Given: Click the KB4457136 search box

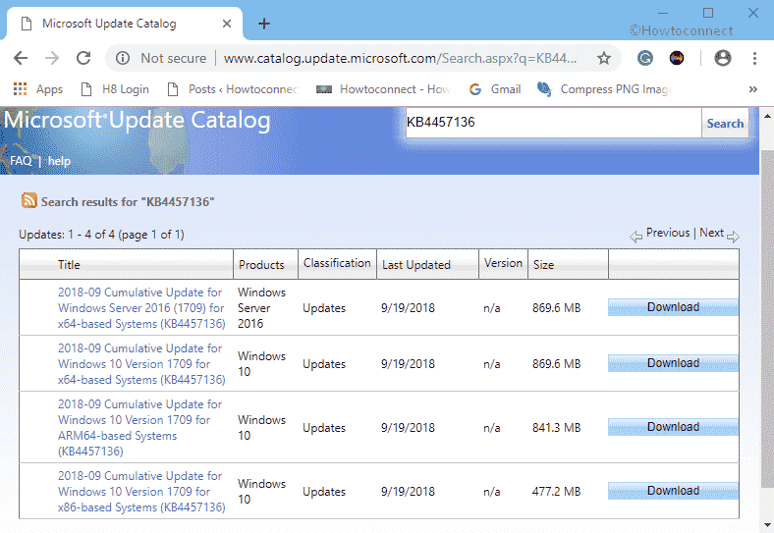Looking at the screenshot, I should click(x=553, y=123).
